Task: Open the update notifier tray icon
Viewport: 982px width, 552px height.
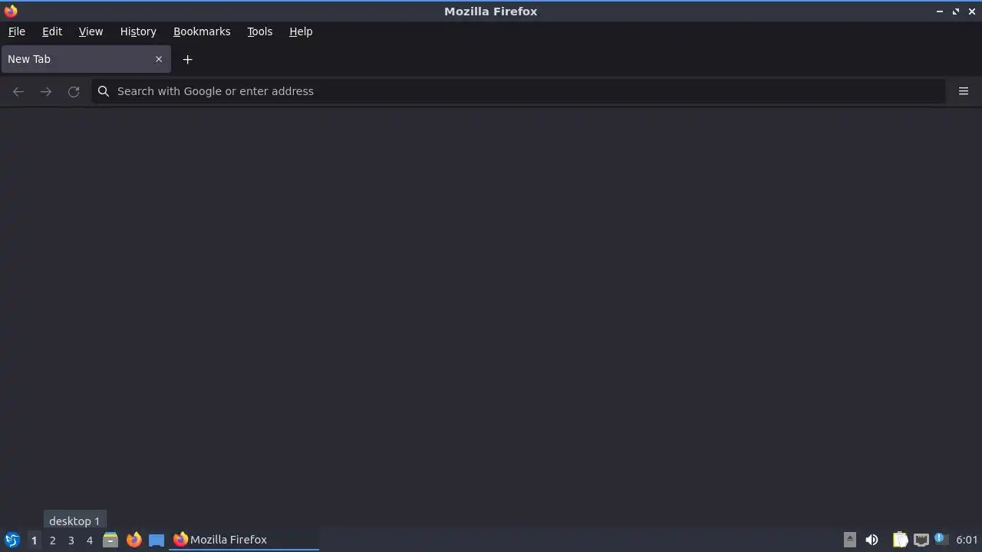Action: click(x=941, y=539)
